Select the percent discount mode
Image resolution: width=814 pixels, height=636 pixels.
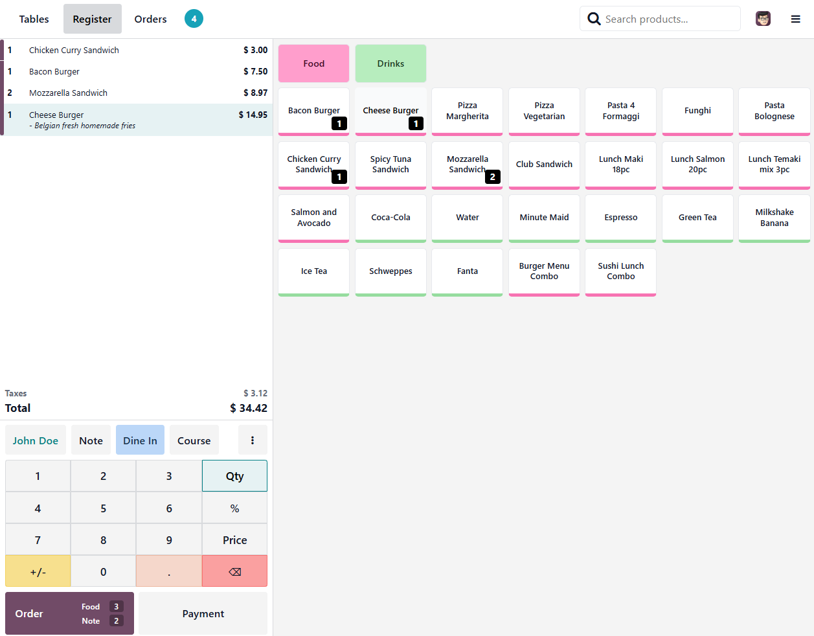[234, 508]
